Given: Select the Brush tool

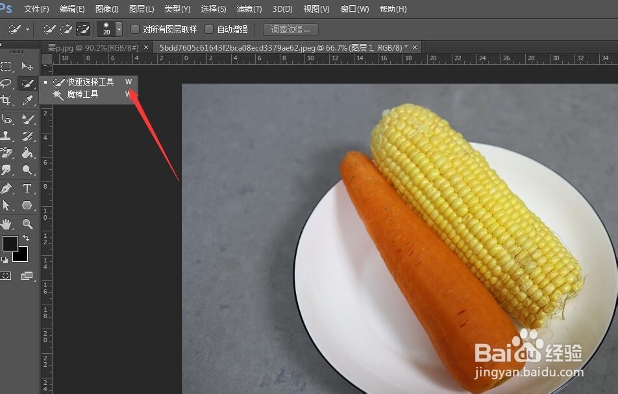Looking at the screenshot, I should coord(27,119).
